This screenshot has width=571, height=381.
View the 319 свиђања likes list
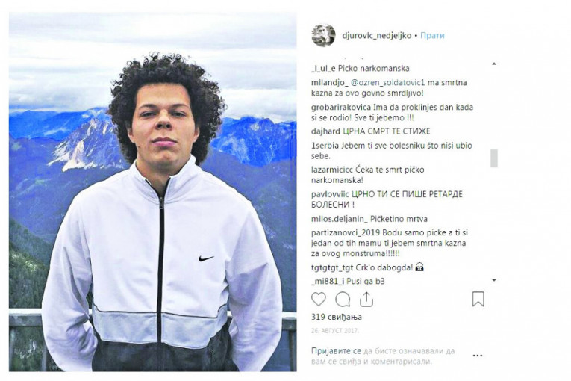[337, 317]
